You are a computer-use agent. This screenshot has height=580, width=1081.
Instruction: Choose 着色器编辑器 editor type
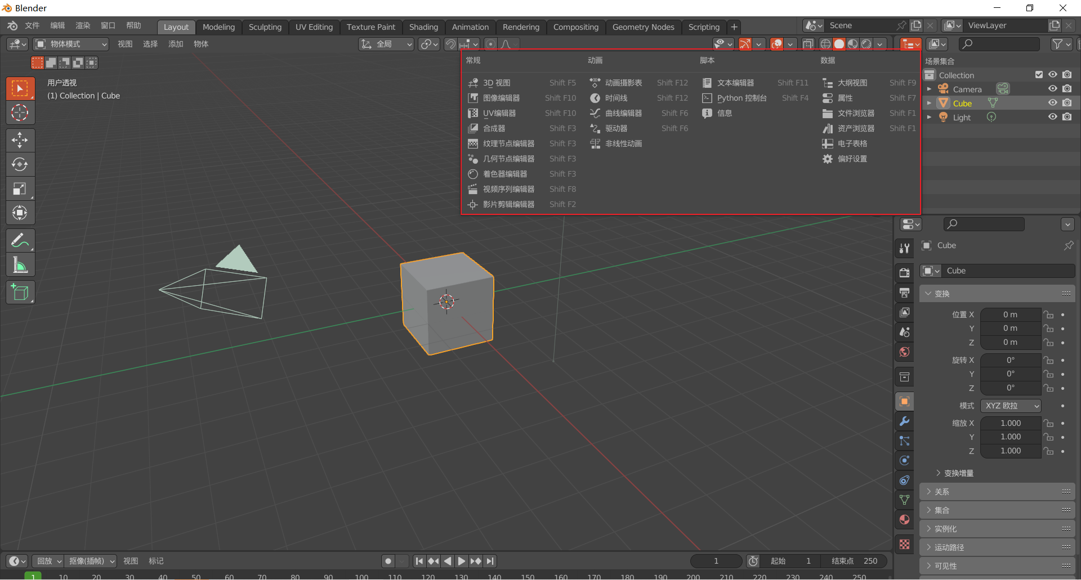pyautogui.click(x=522, y=174)
